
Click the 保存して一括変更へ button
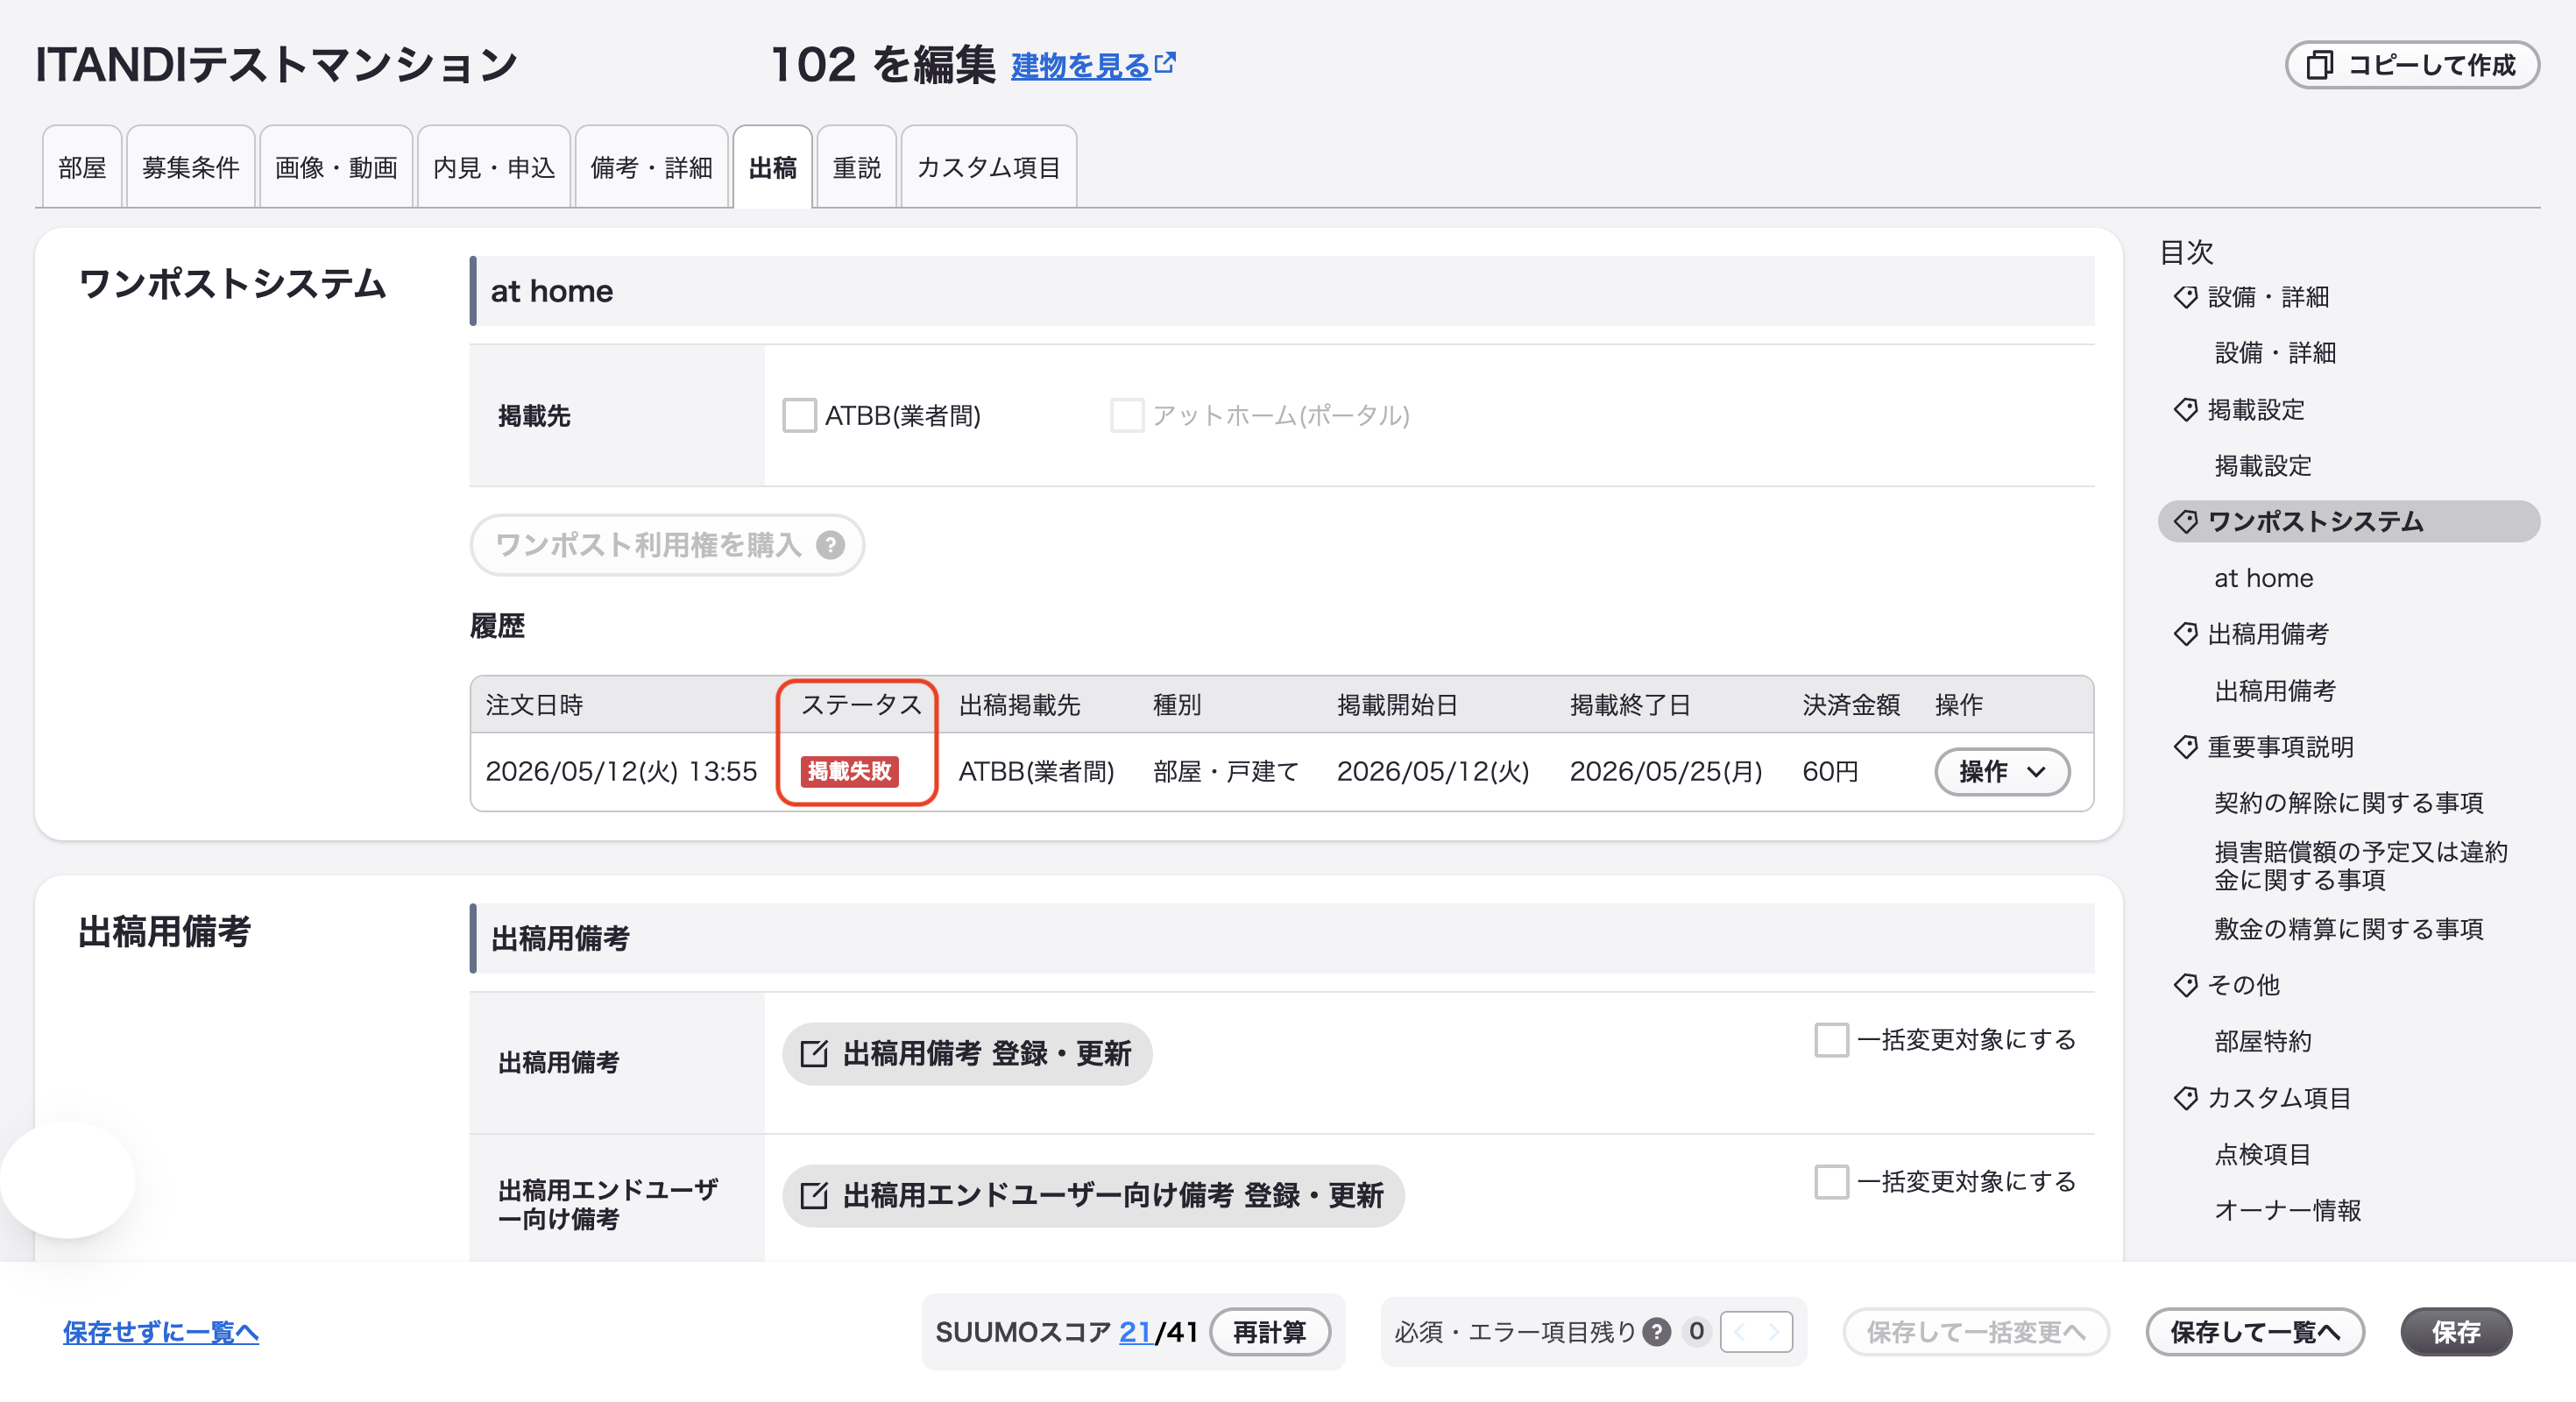point(1976,1333)
